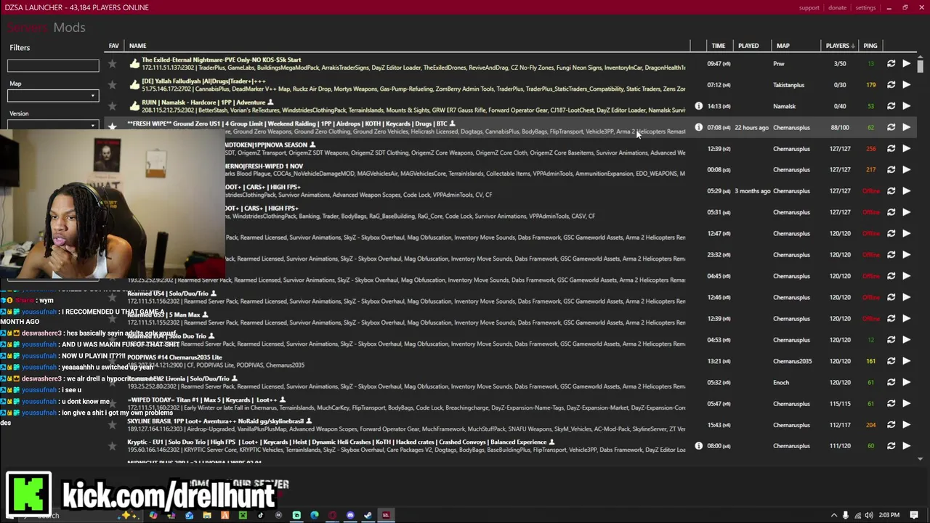Click thumbs-up icon on RUIN Namalsk server

tap(134, 106)
